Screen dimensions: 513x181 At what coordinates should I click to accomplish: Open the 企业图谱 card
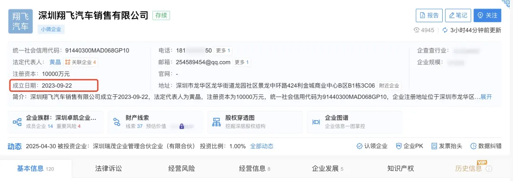[x=355, y=122]
